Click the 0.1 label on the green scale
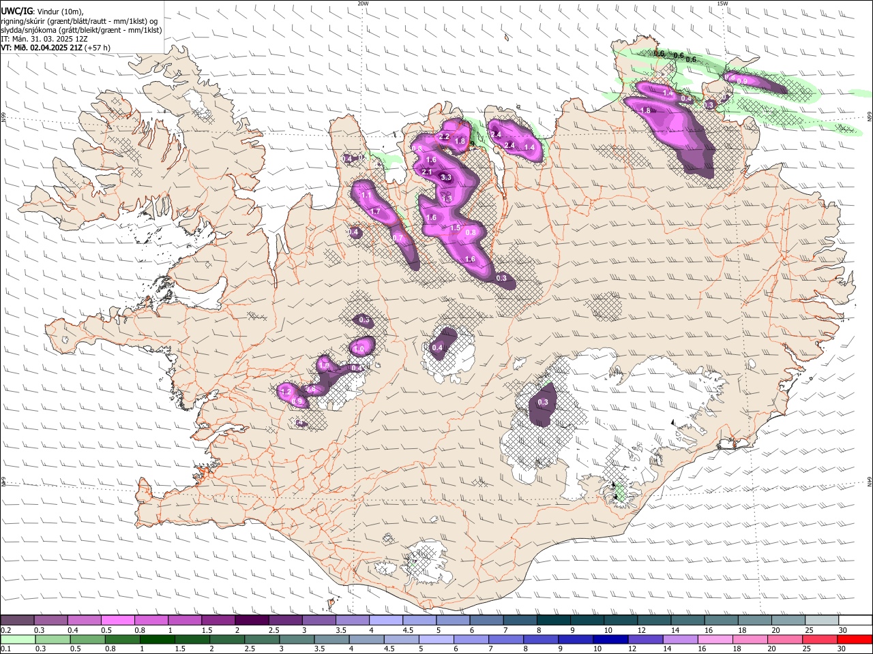Image resolution: width=873 pixels, height=654 pixels. click(x=6, y=648)
